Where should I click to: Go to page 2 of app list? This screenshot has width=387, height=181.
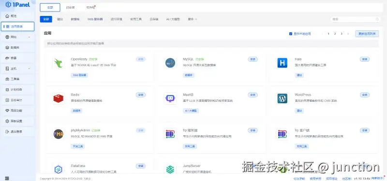click(x=335, y=34)
